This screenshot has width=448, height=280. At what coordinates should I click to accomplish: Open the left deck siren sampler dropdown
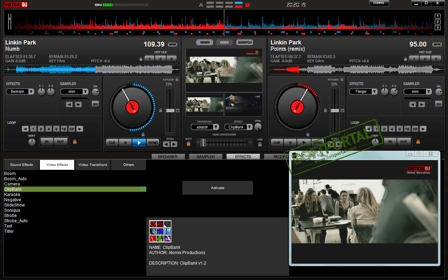click(75, 92)
